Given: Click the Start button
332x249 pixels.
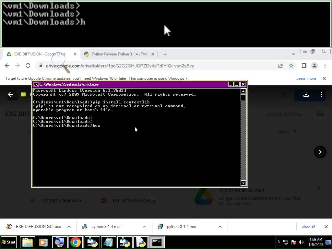Looking at the screenshot, I should (9, 242).
